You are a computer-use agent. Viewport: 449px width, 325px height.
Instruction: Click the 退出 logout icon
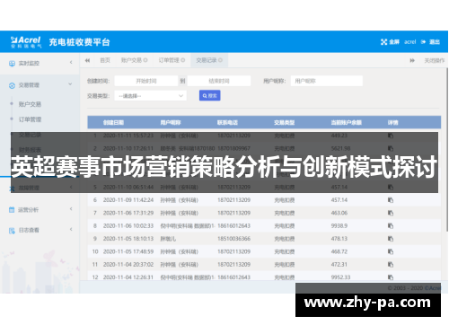(423, 42)
